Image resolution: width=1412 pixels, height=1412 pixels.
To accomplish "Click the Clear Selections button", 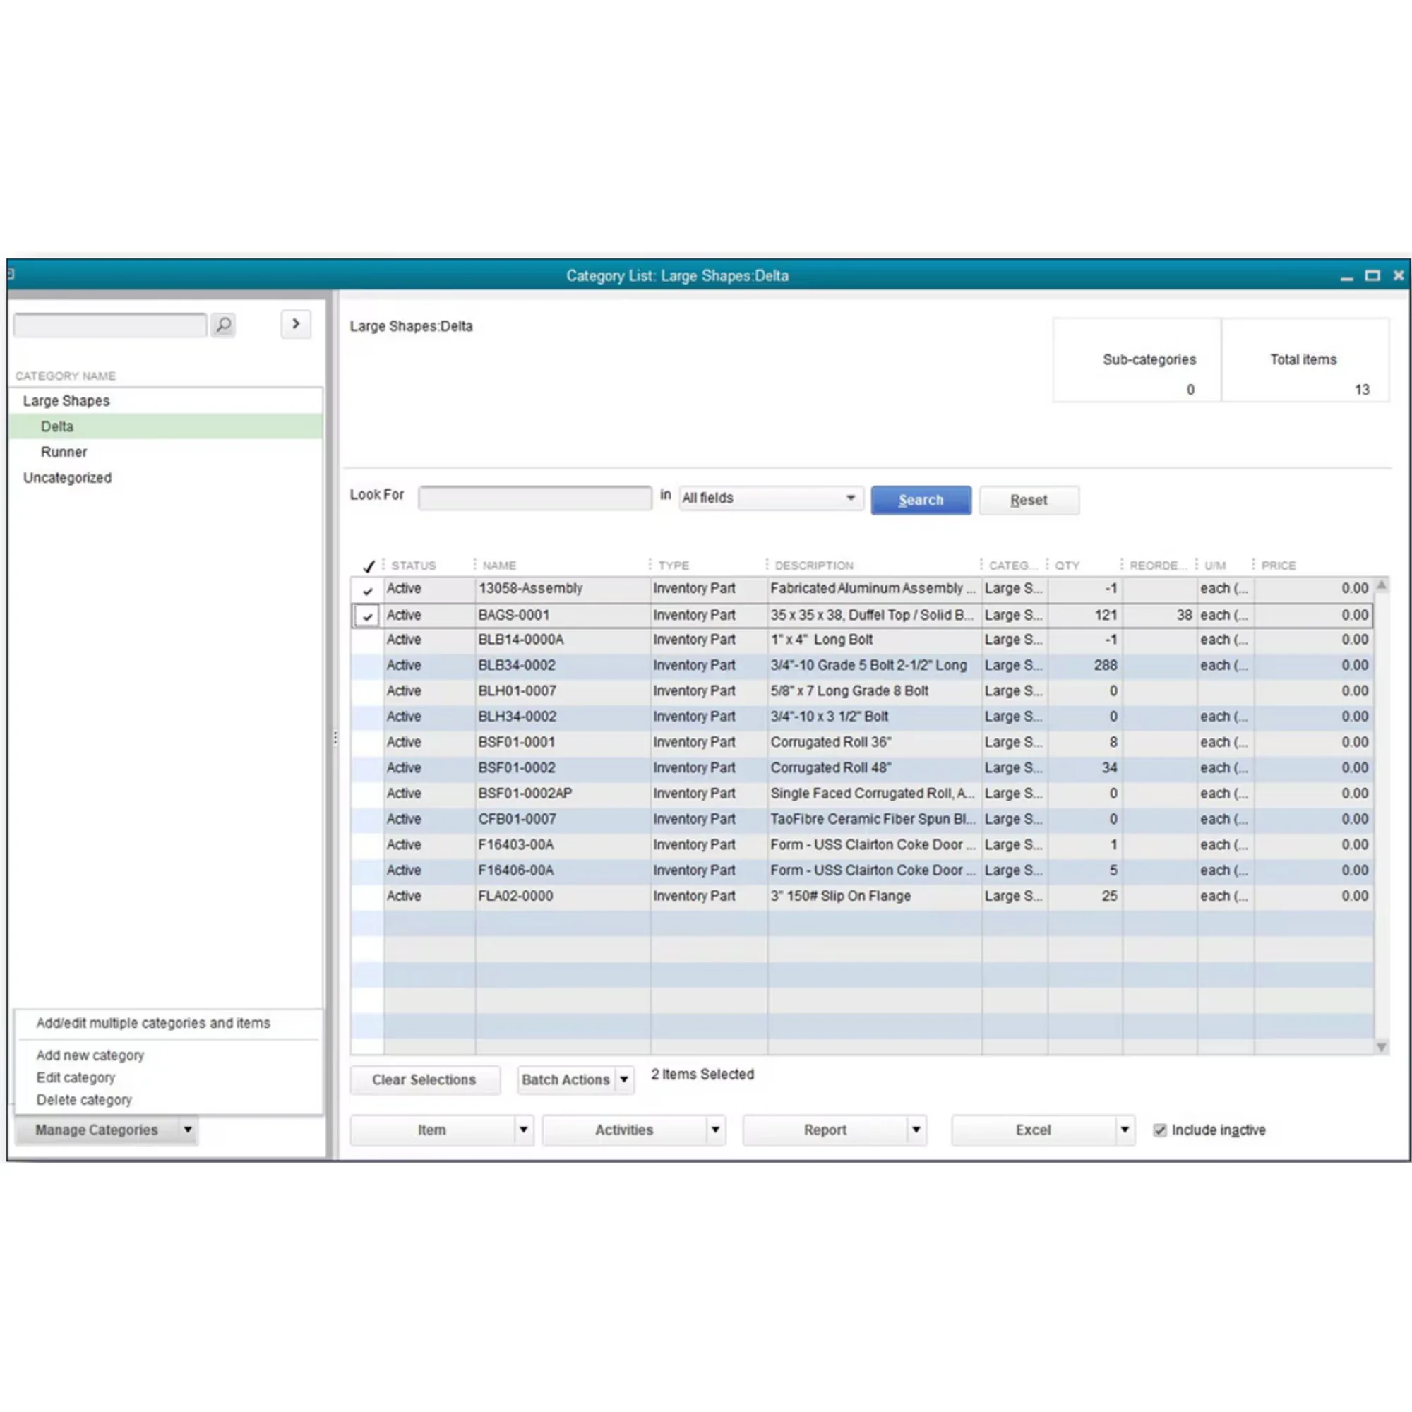I will [x=424, y=1079].
